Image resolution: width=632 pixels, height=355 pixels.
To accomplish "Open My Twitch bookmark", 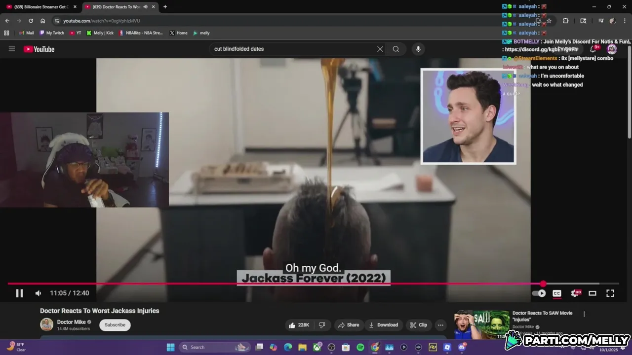I will [51, 33].
